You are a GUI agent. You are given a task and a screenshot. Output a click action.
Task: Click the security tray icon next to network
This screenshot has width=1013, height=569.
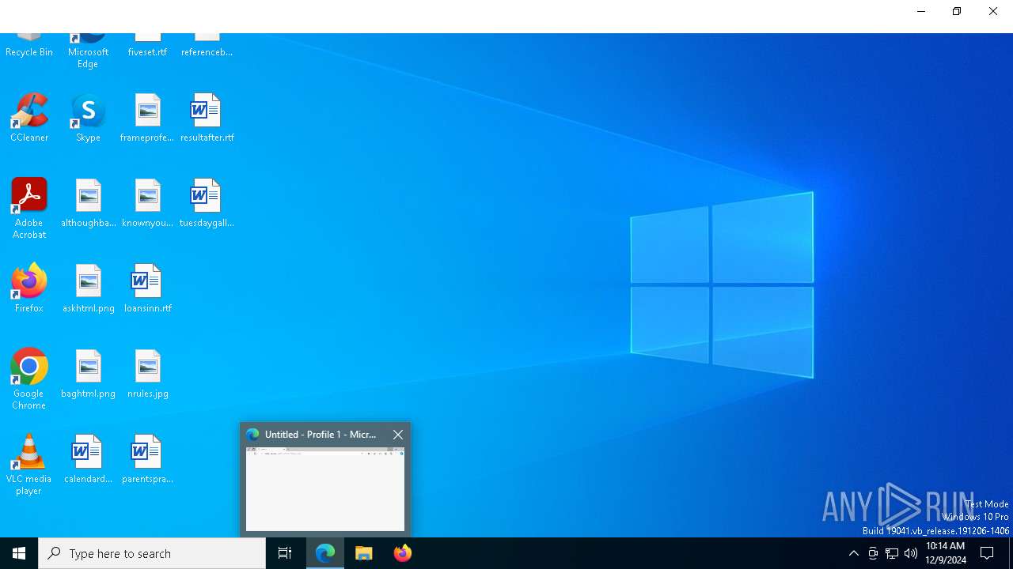click(873, 553)
